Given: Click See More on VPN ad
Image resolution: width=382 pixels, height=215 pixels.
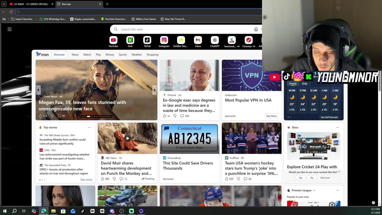Looking at the screenshot, I should [x=271, y=116].
